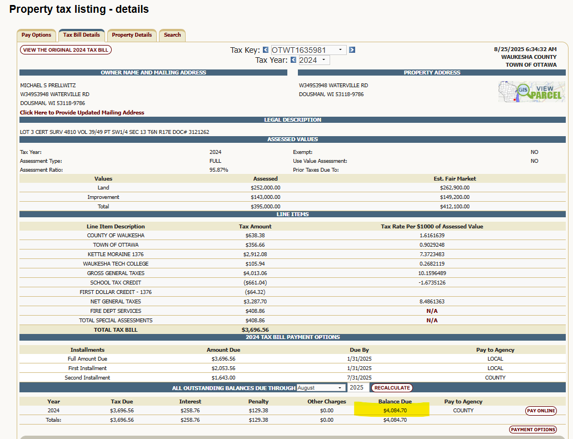Image resolution: width=573 pixels, height=439 pixels.
Task: Switch to the Pay Options tab
Action: [x=36, y=35]
